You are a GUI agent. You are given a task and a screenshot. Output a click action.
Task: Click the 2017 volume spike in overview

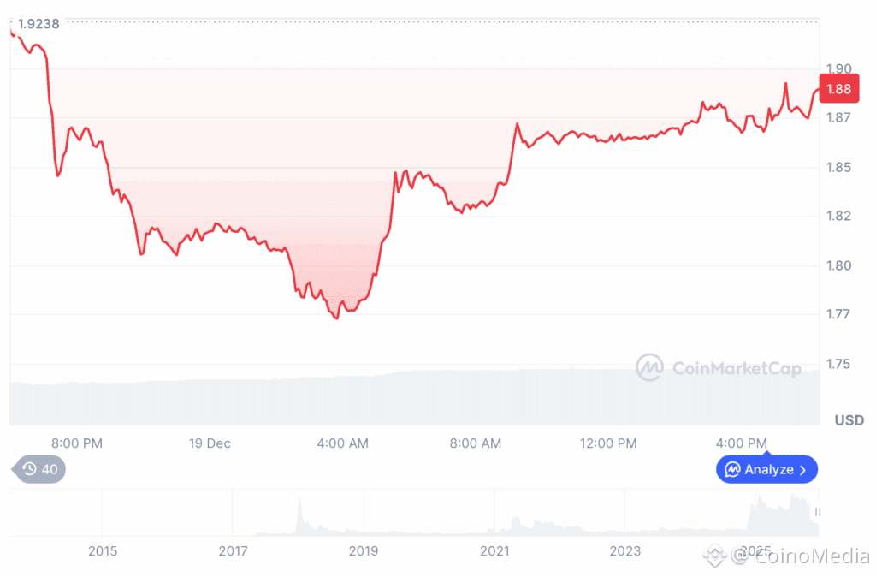(x=300, y=515)
